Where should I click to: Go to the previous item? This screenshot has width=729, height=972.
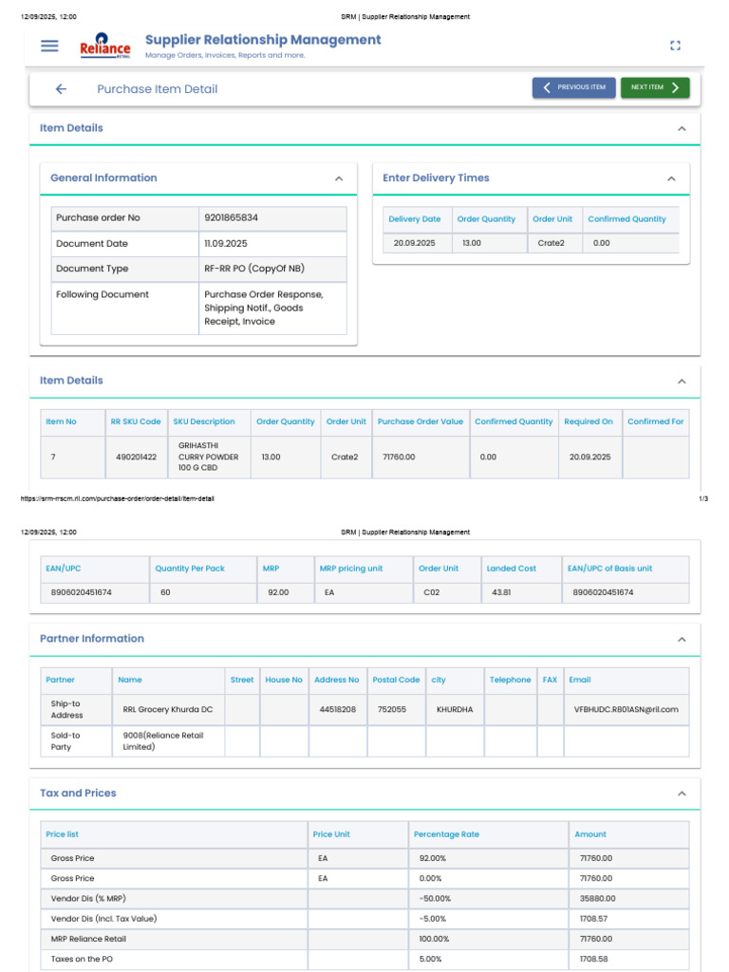(573, 87)
